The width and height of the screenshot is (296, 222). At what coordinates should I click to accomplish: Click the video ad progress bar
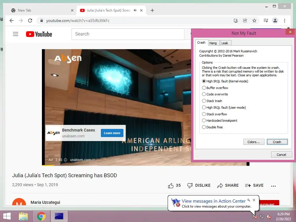coord(145,165)
